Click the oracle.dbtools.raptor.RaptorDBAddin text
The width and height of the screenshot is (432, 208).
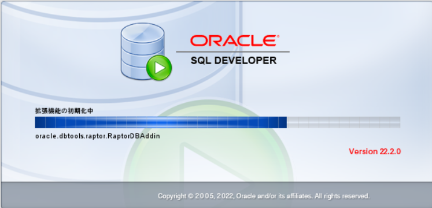[x=98, y=136]
